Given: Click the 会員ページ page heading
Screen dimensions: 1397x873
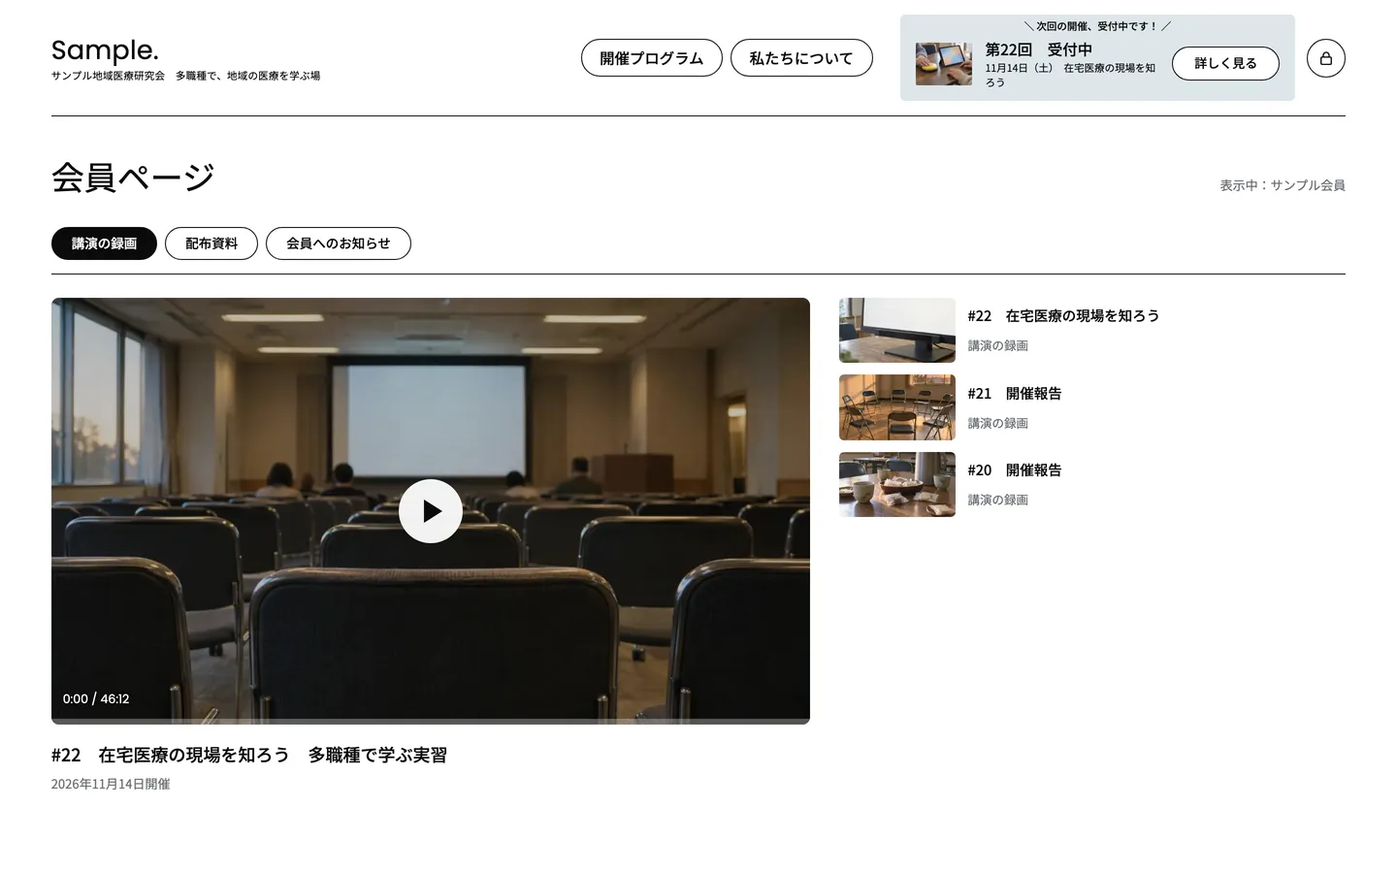Looking at the screenshot, I should coord(133,178).
